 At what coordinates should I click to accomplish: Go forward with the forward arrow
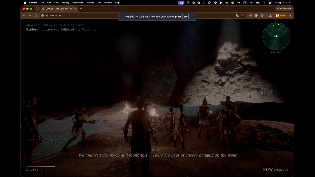pos(30,15)
